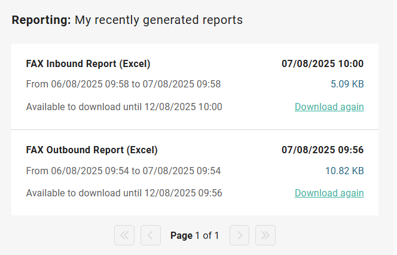
Task: Click inbound availability until 12/08/2025 10:00 text
Action: click(x=124, y=107)
